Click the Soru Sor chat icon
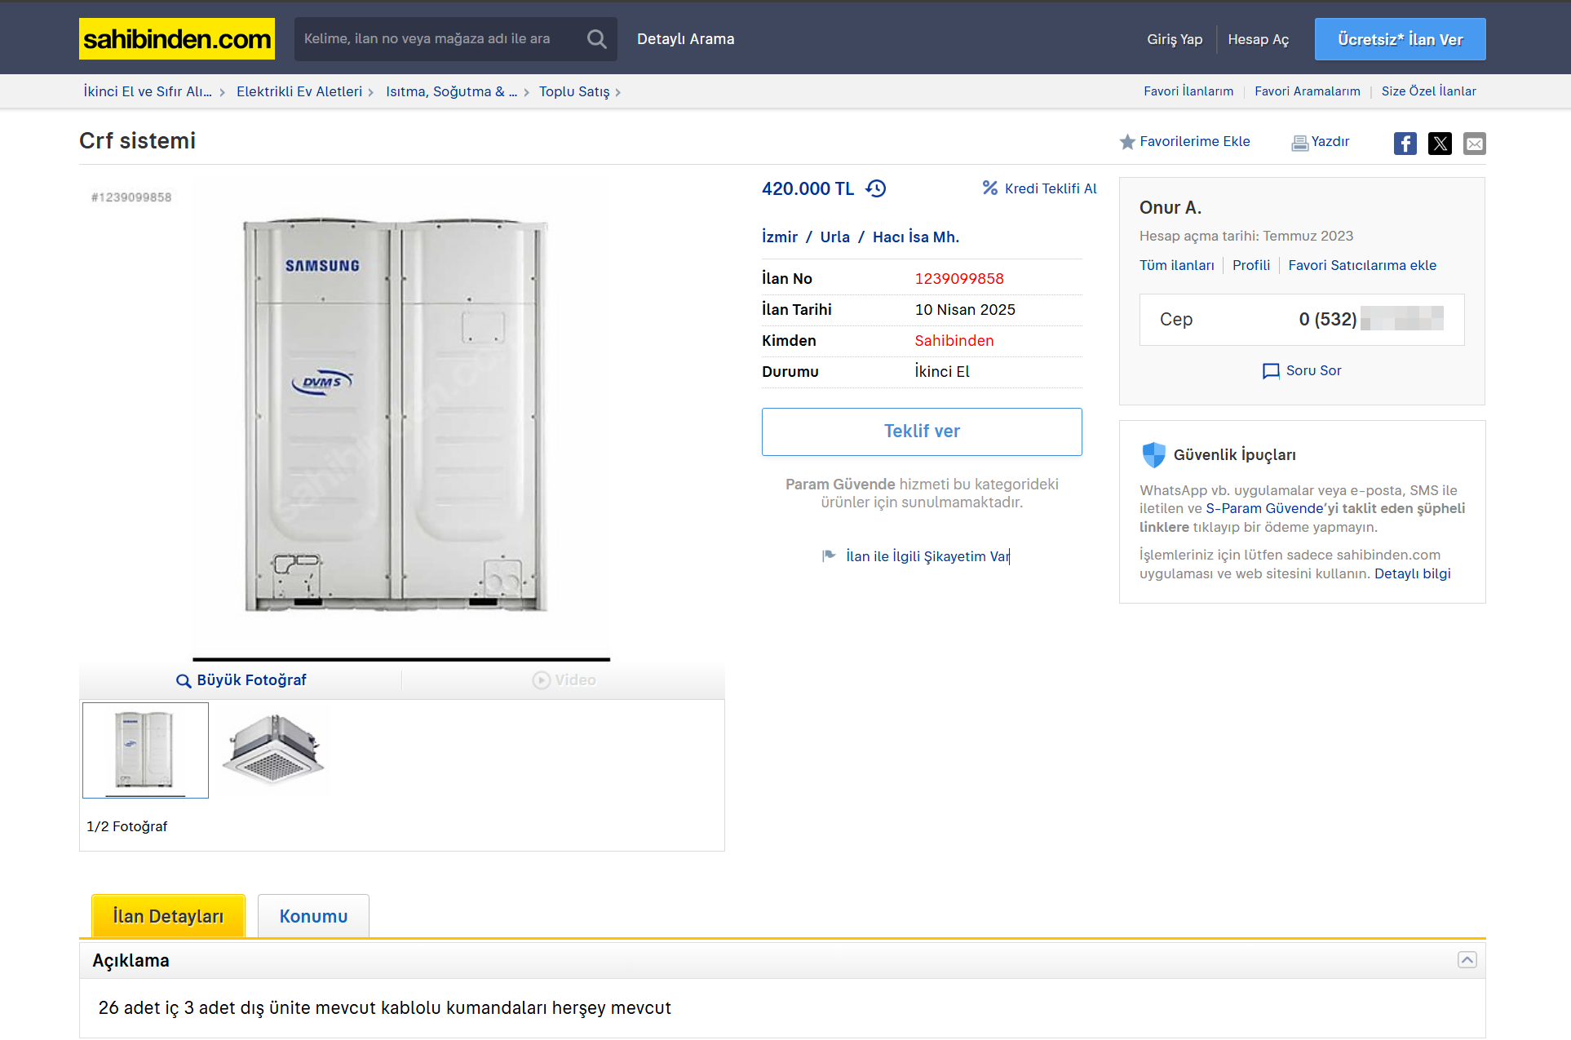 pos(1270,371)
